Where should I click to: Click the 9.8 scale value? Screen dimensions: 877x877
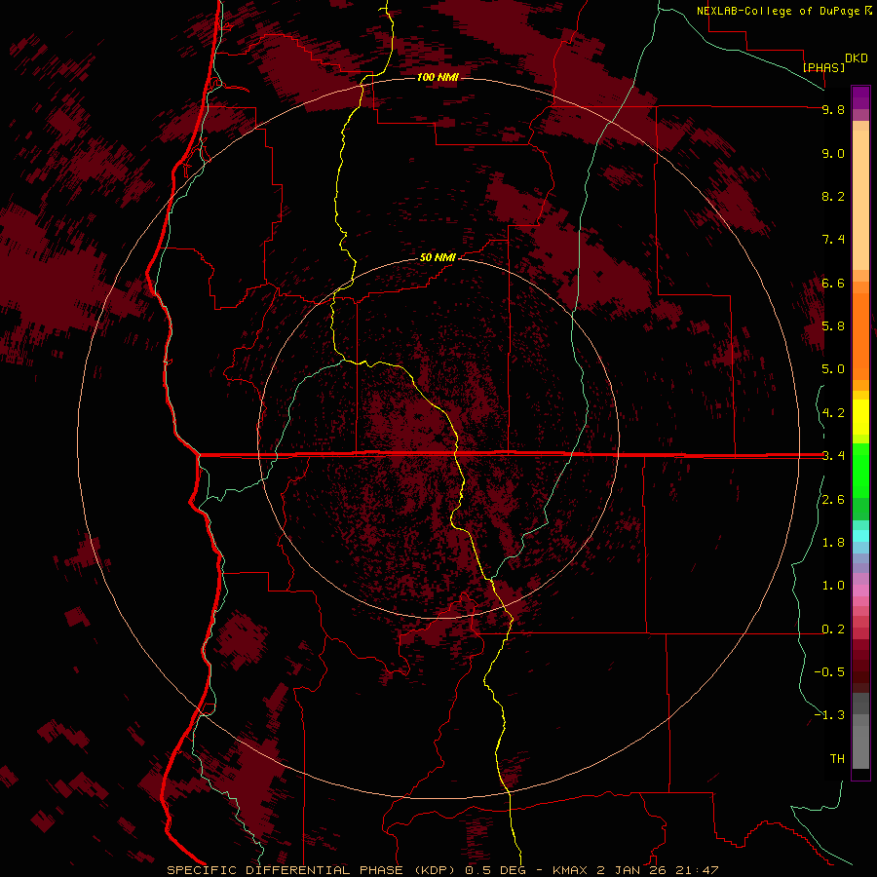[x=833, y=110]
